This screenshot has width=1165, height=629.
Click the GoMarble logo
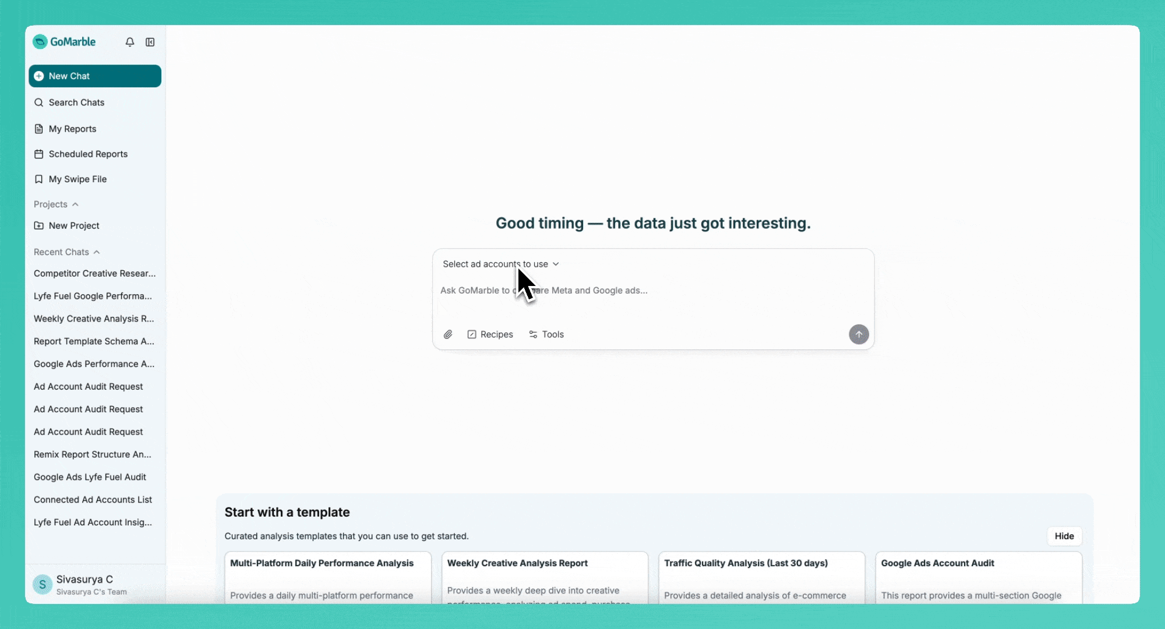[x=64, y=42]
